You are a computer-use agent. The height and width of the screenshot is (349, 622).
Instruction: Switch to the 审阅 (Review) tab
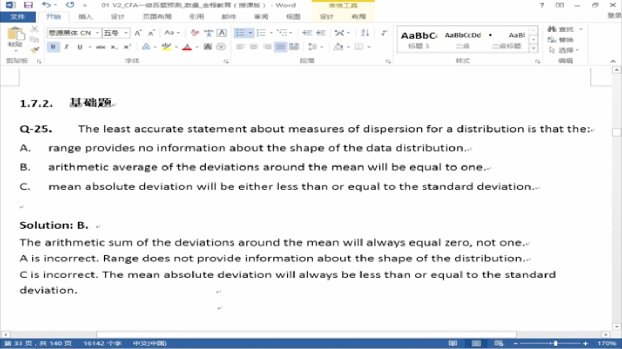[261, 17]
